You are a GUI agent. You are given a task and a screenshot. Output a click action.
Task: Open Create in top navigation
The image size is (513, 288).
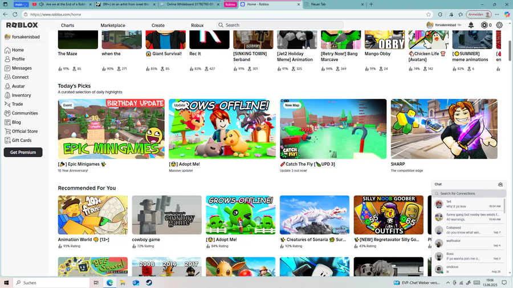tap(158, 25)
